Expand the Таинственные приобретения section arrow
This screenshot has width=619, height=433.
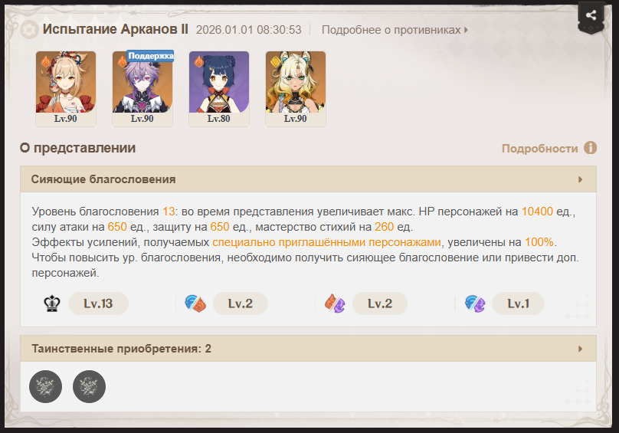click(x=580, y=349)
